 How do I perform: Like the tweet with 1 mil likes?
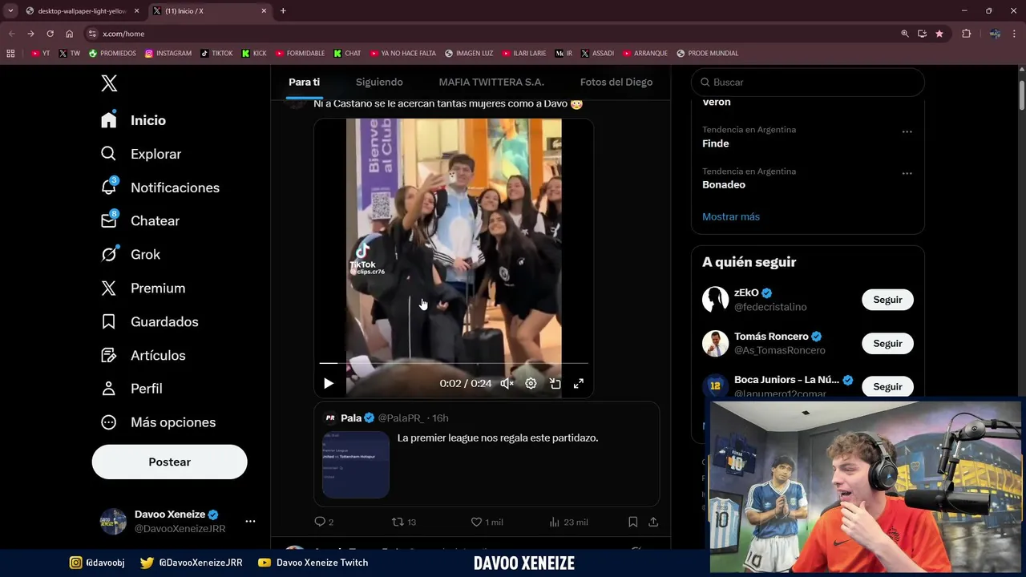(487, 522)
